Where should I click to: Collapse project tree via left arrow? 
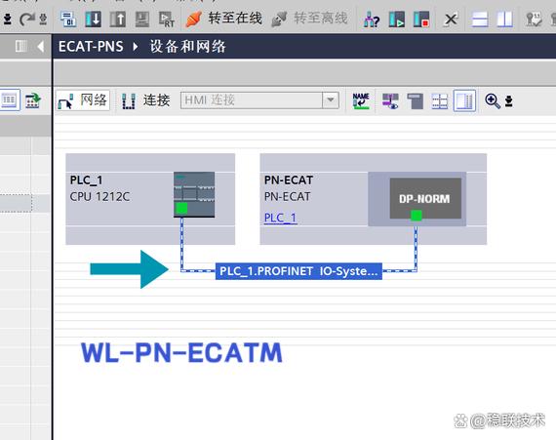click(40, 46)
